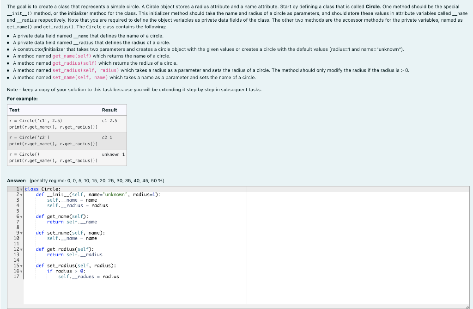Click the 'c2 1' result cell
The width and height of the screenshot is (473, 309).
pos(113,141)
